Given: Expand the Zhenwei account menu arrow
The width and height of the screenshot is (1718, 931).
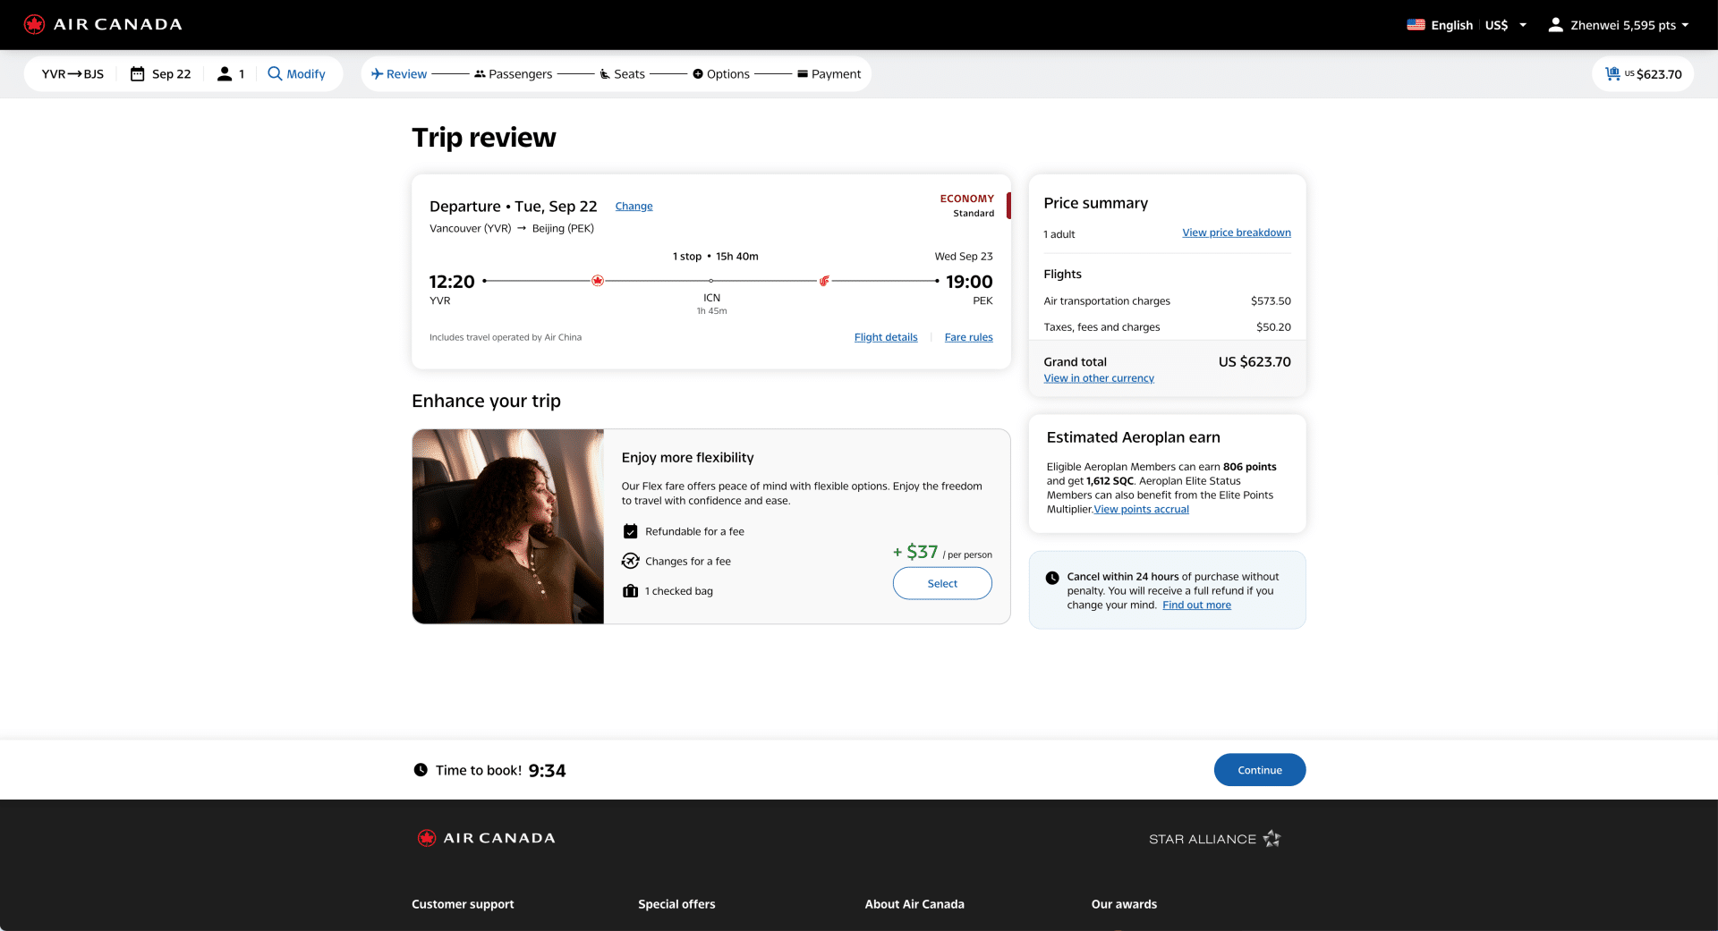Looking at the screenshot, I should click(x=1685, y=25).
